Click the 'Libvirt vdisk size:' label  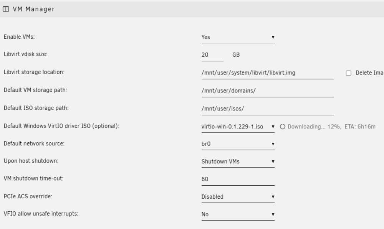coord(25,54)
